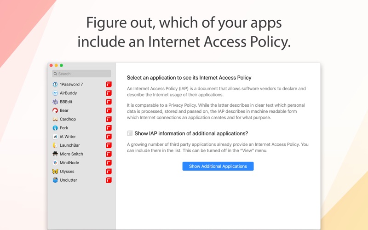Screen dimensions: 368x230
Task: Click the 1Password 7 app icon
Action: pos(55,84)
